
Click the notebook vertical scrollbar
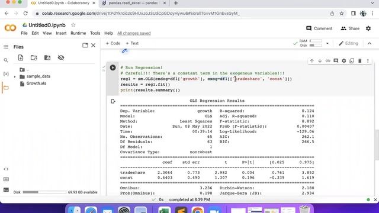pos(377,145)
